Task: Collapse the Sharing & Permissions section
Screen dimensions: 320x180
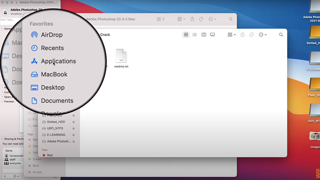Action: point(2,139)
